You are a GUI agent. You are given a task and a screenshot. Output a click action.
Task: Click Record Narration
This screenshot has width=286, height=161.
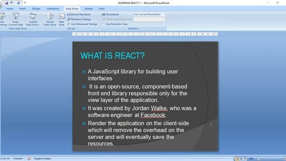(x=79, y=14)
